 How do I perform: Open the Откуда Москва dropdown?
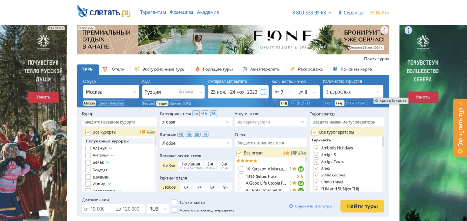[x=111, y=92]
